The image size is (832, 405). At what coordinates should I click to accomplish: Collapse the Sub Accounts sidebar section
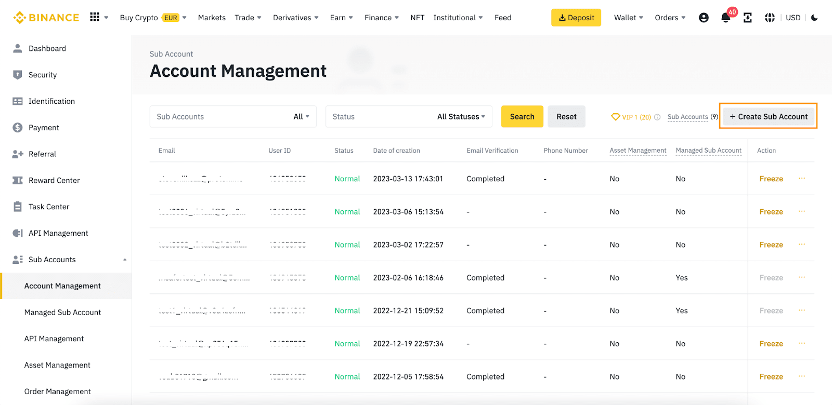pyautogui.click(x=125, y=260)
